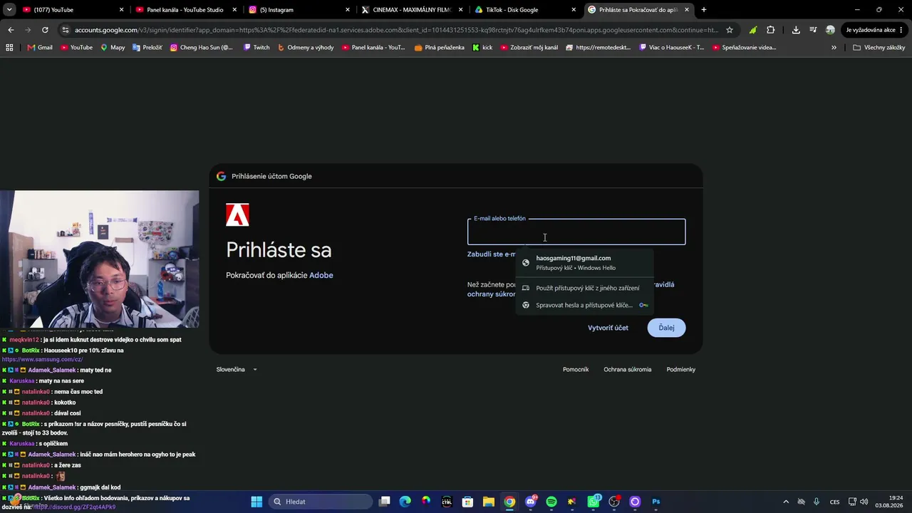Screen dimensions: 912x513
Task: Click the Ďalej button
Action: point(666,328)
